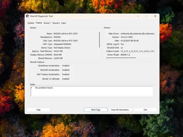Click inside the Notes text box
Image resolution: width=183 pixels, height=137 pixels.
pyautogui.click(x=92, y=91)
